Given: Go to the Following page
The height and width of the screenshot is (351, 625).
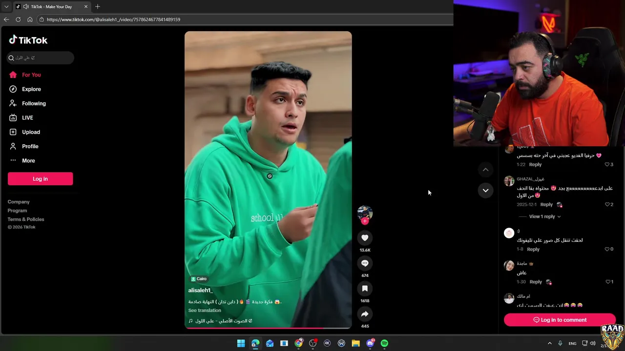Looking at the screenshot, I should [x=27, y=103].
